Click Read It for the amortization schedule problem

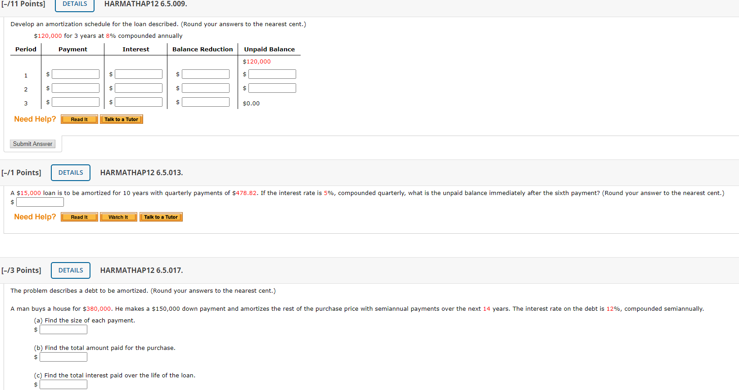pyautogui.click(x=79, y=119)
